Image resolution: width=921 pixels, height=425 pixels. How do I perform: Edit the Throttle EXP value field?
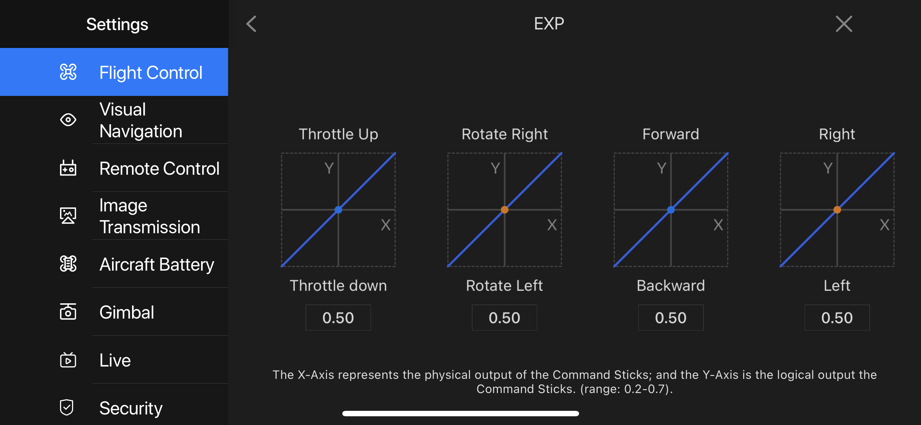[x=338, y=317]
